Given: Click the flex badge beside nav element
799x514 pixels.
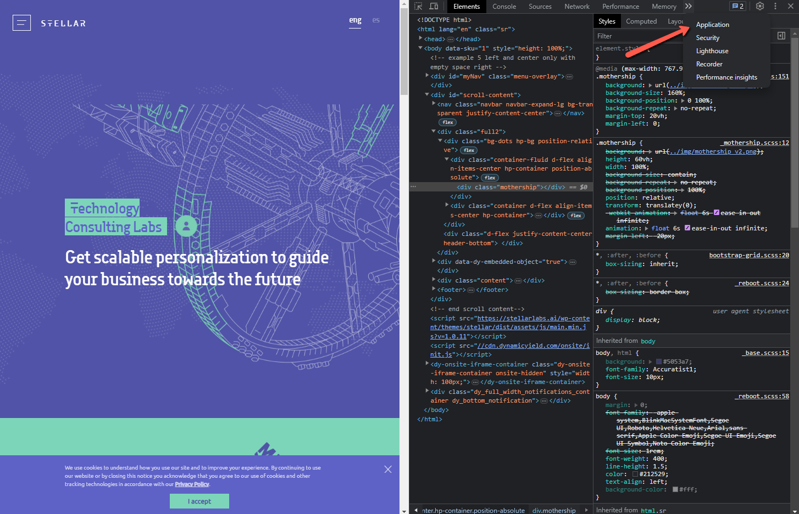Looking at the screenshot, I should pos(448,122).
